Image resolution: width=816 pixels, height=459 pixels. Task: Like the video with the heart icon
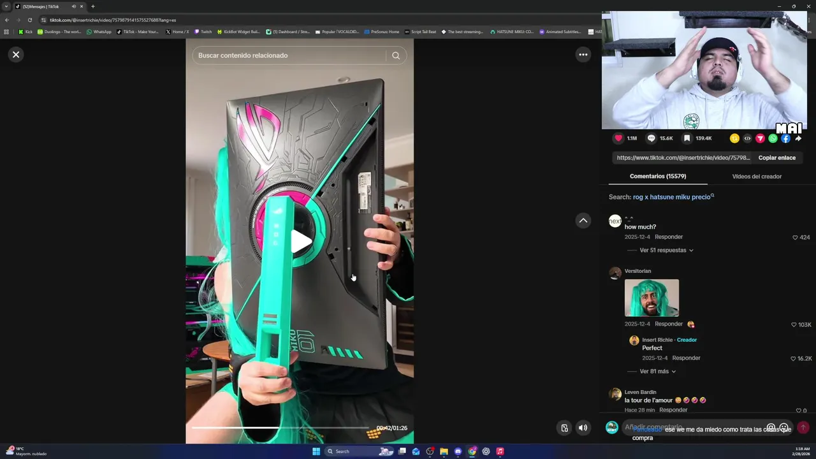pos(618,138)
